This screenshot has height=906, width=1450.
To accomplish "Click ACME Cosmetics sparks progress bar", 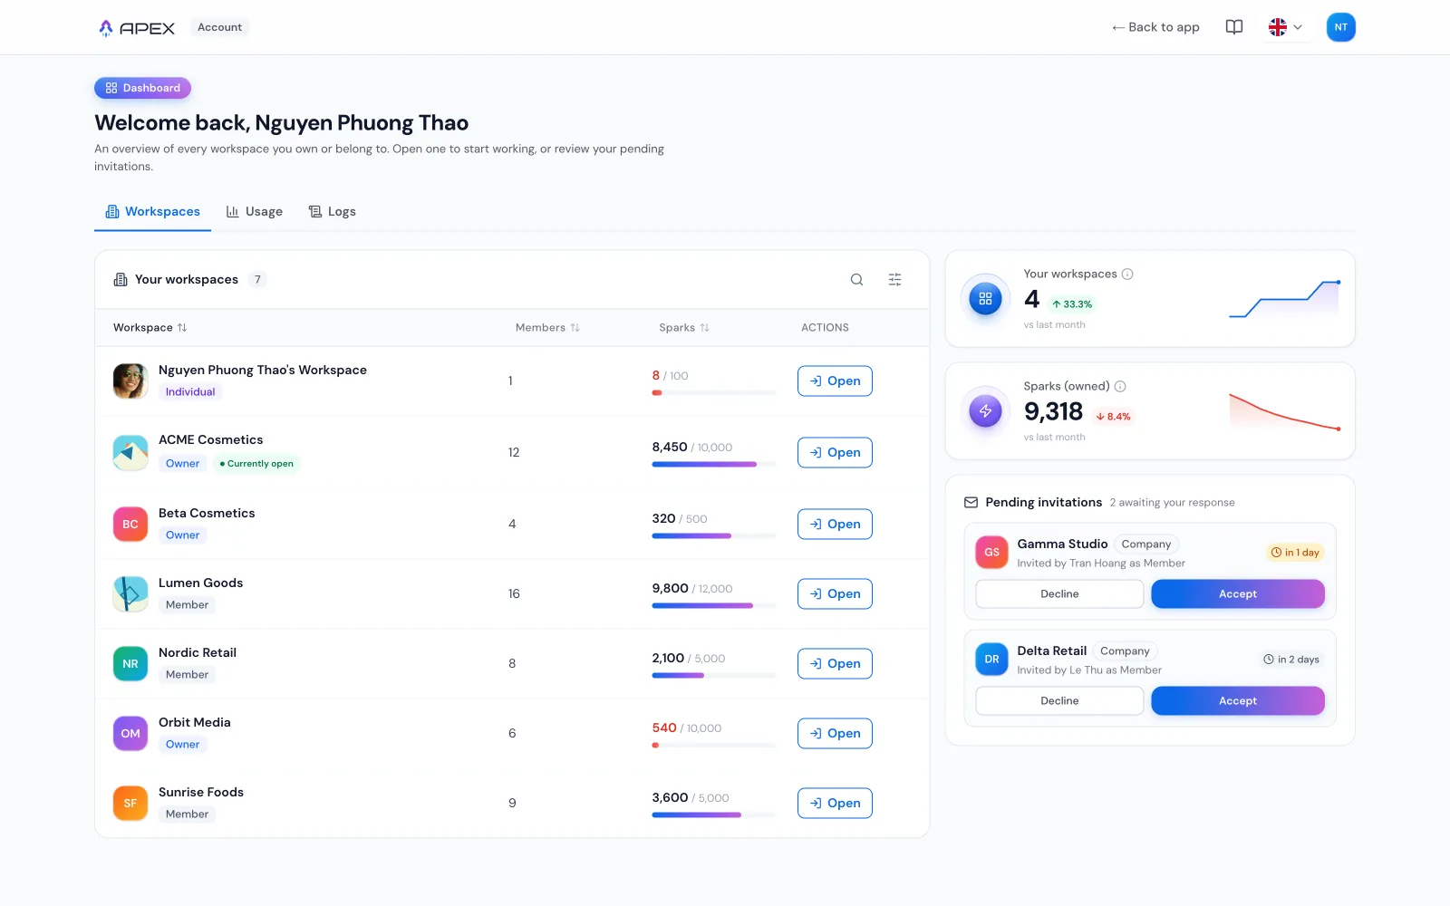I will coord(714,464).
